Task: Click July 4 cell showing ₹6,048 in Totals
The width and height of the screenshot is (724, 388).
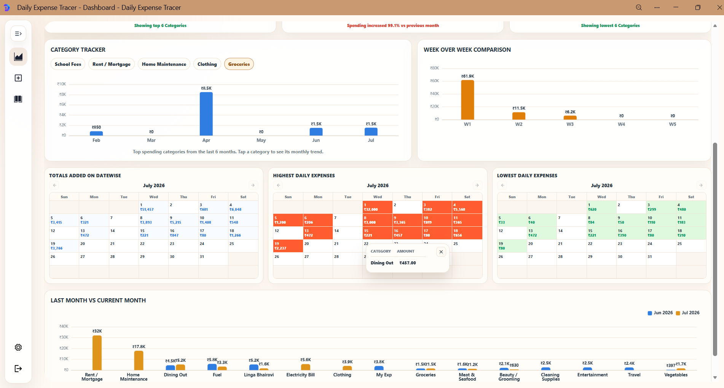Action: click(243, 207)
